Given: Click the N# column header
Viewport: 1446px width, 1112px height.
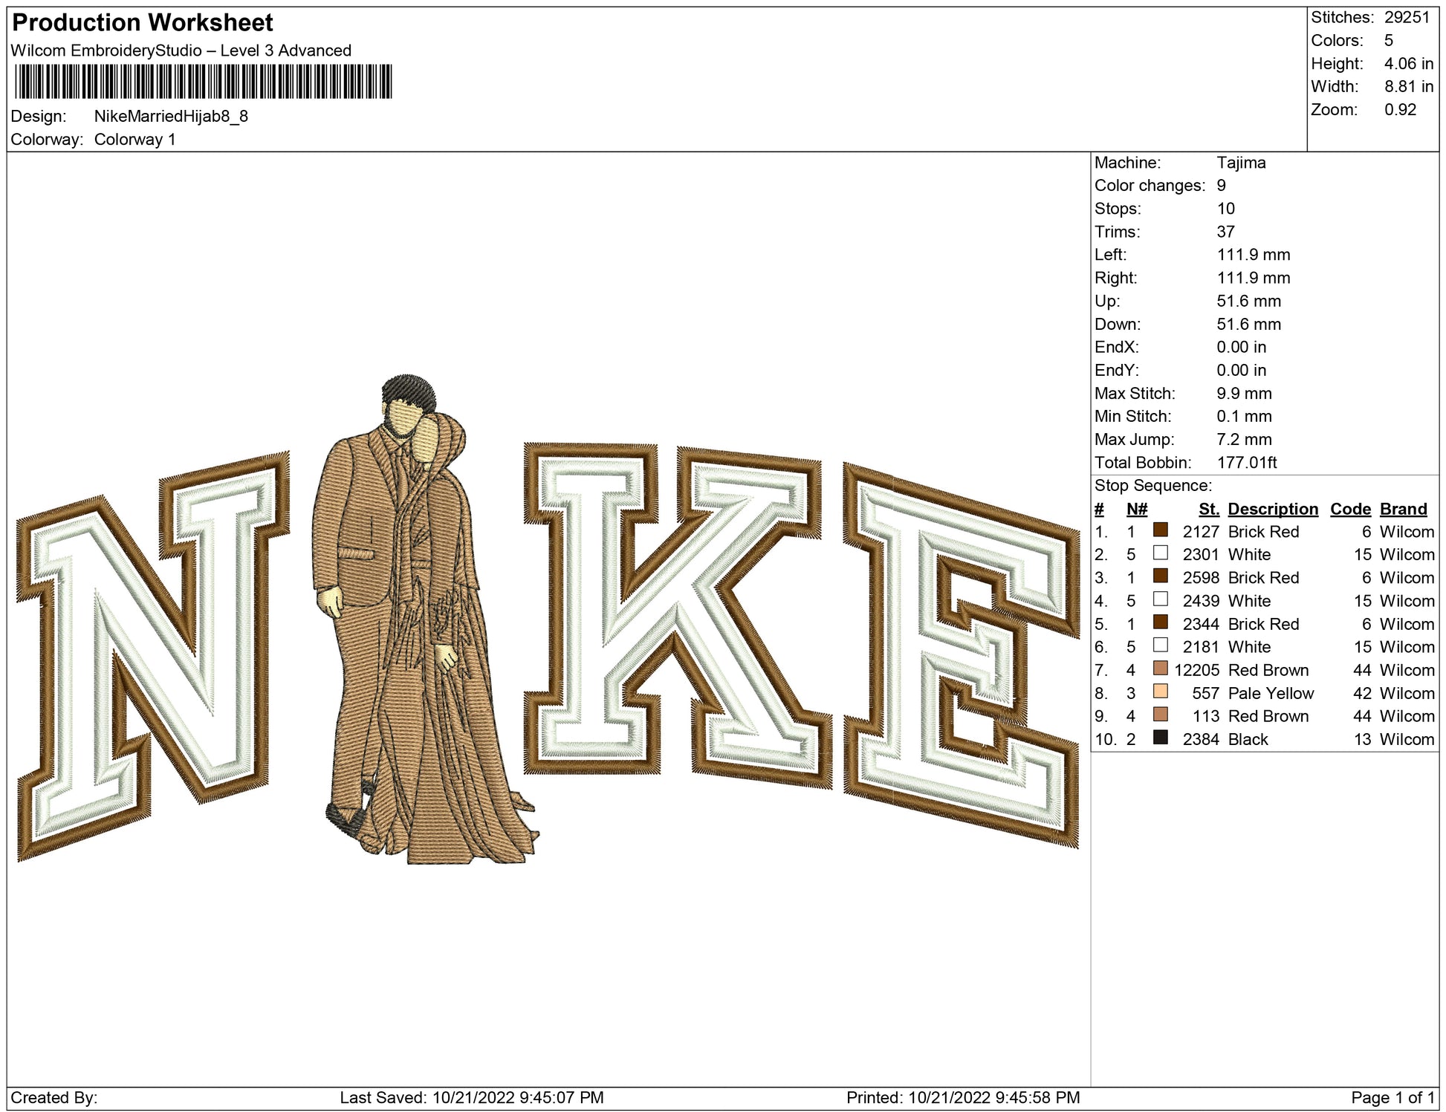Looking at the screenshot, I should coord(1136,509).
